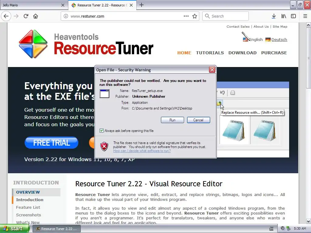The height and width of the screenshot is (233, 311).
Task: Open the About Us link
Action: click(261, 27)
